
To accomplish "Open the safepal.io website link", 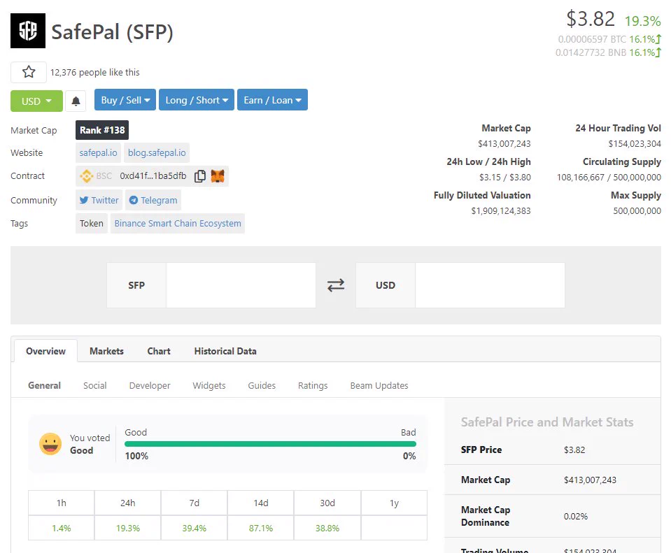I will click(x=98, y=152).
